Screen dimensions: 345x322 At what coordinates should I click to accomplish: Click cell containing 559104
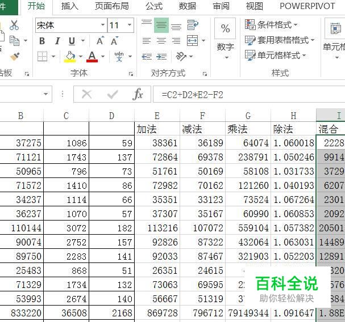(x=248, y=228)
